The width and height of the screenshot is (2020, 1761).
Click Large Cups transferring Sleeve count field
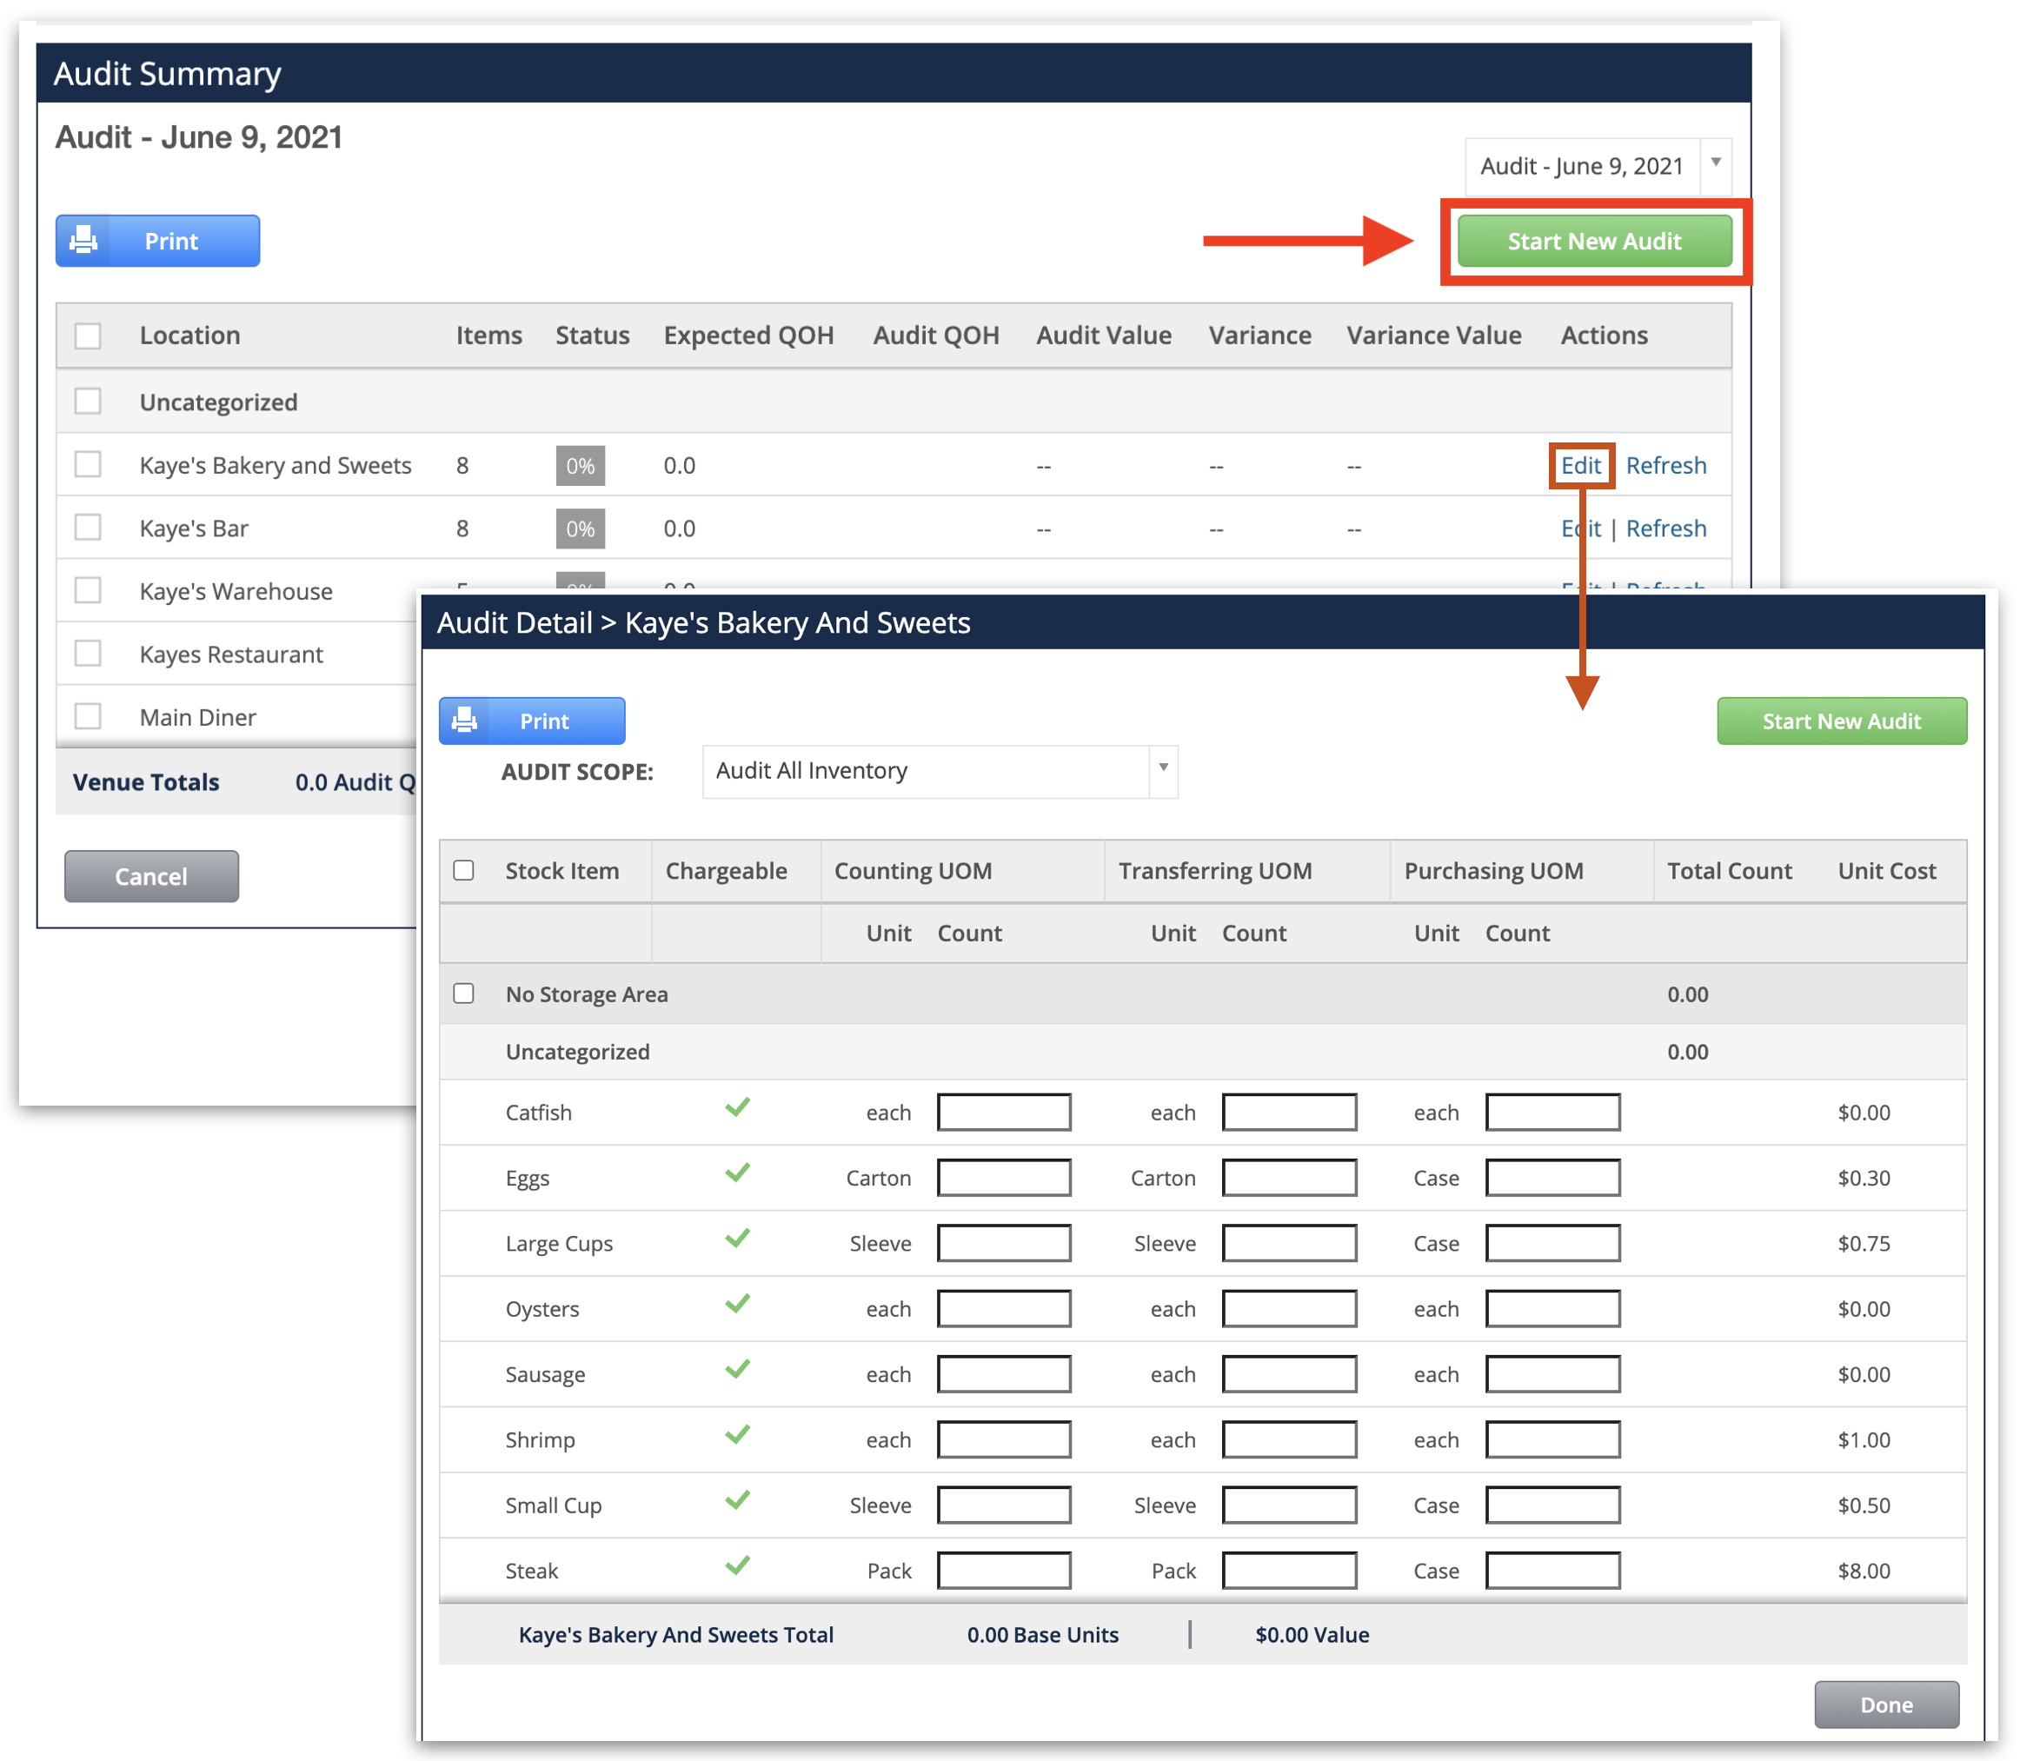pyautogui.click(x=1289, y=1243)
